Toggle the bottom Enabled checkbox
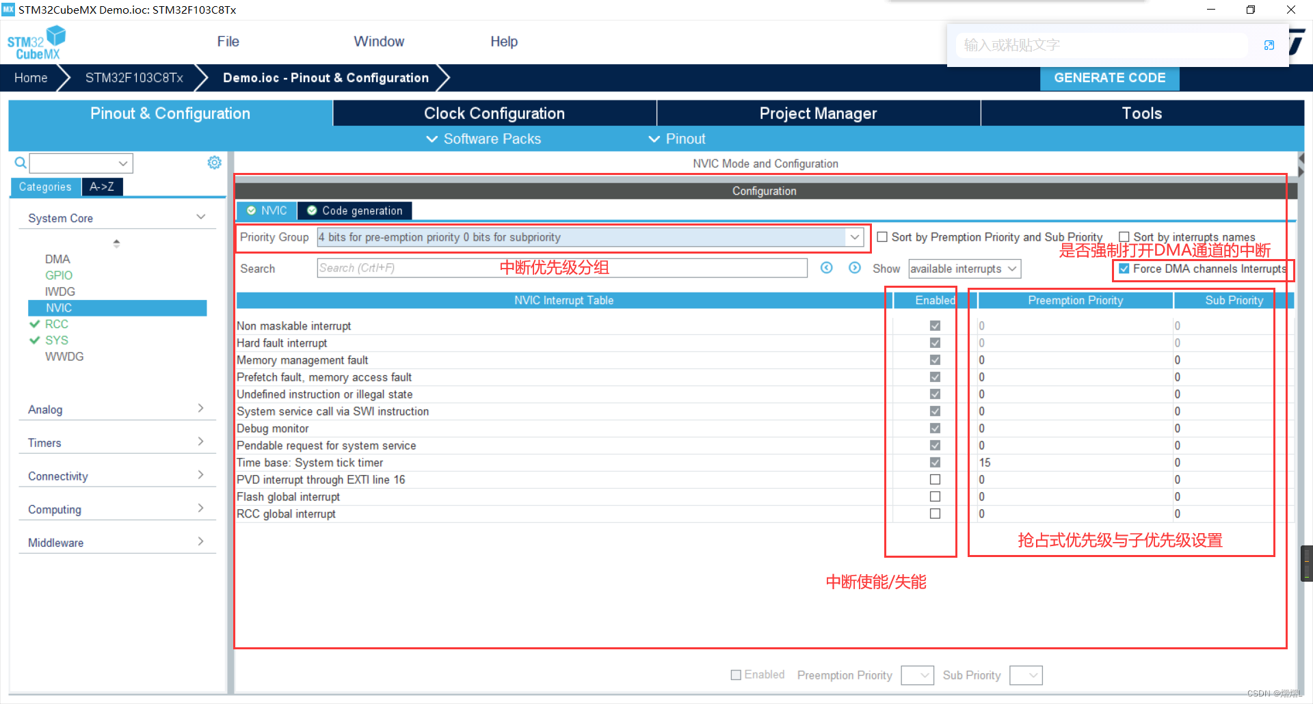The height and width of the screenshot is (704, 1313). (736, 675)
